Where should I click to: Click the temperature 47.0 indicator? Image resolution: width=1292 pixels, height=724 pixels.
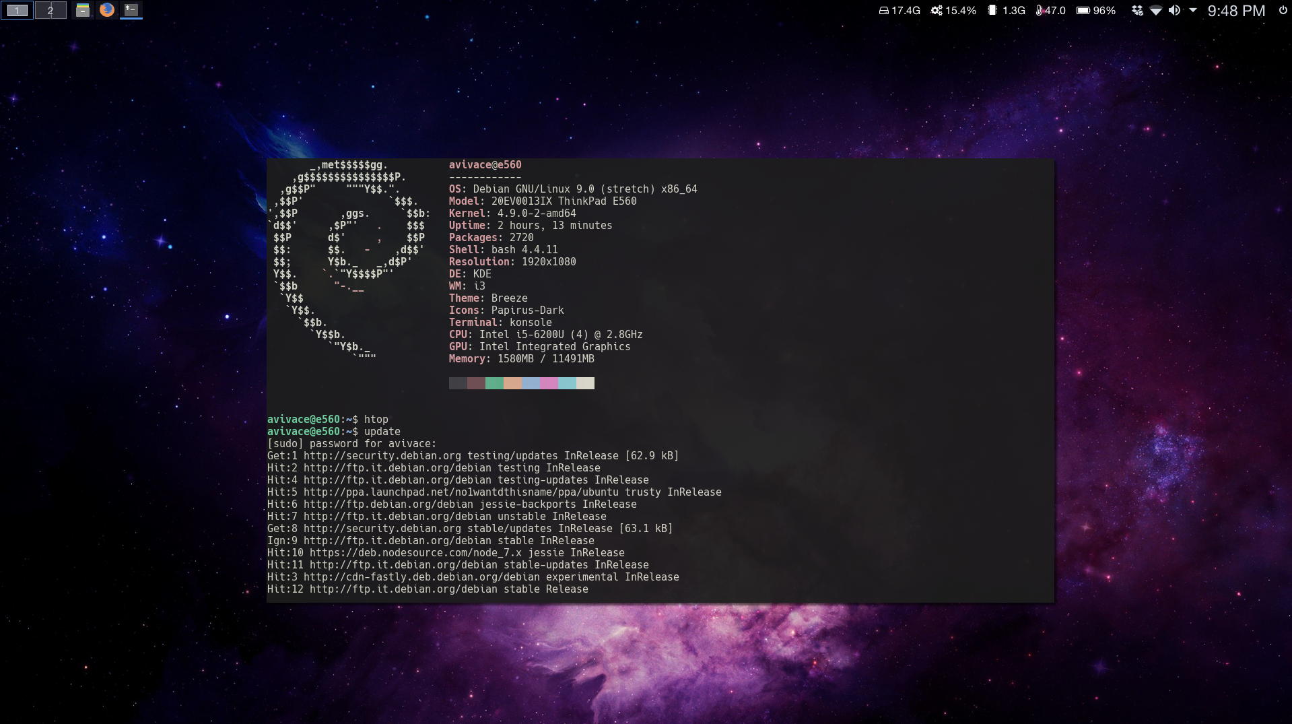(x=1051, y=11)
